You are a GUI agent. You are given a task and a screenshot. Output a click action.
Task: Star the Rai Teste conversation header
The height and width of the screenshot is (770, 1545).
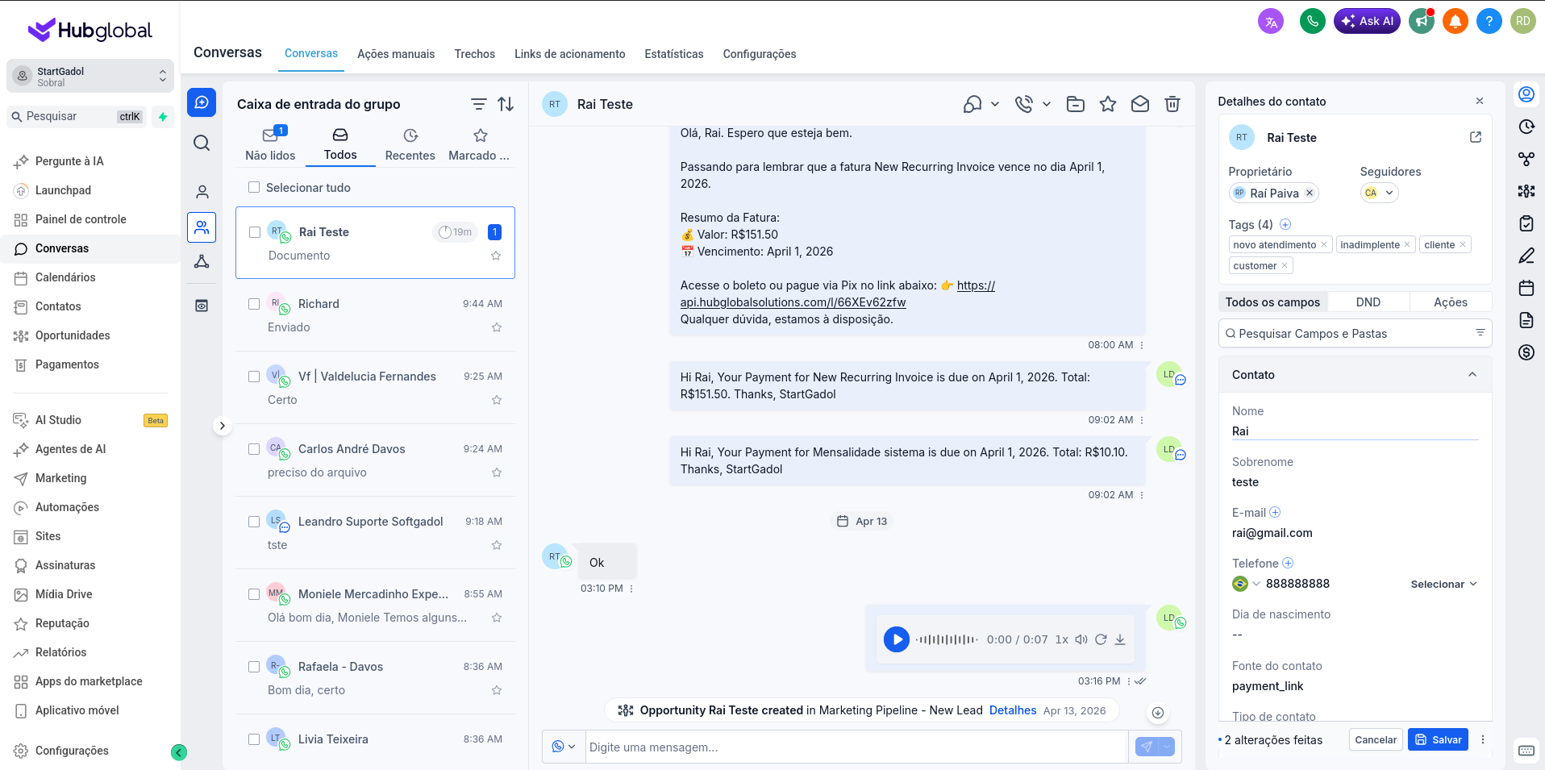click(x=1108, y=104)
